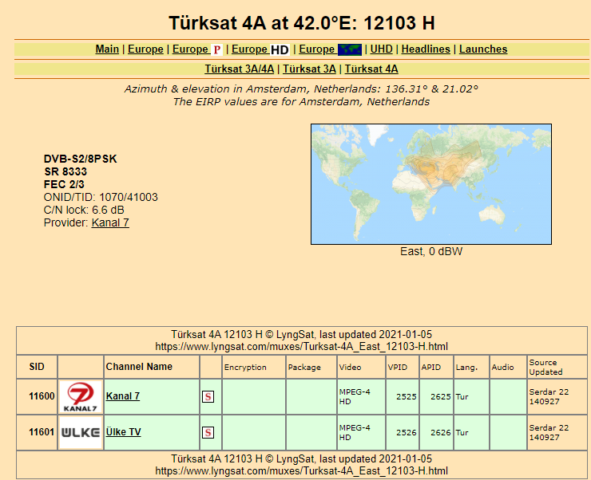This screenshot has height=480, width=591.
Task: Open the UHD channels page
Action: pyautogui.click(x=382, y=49)
